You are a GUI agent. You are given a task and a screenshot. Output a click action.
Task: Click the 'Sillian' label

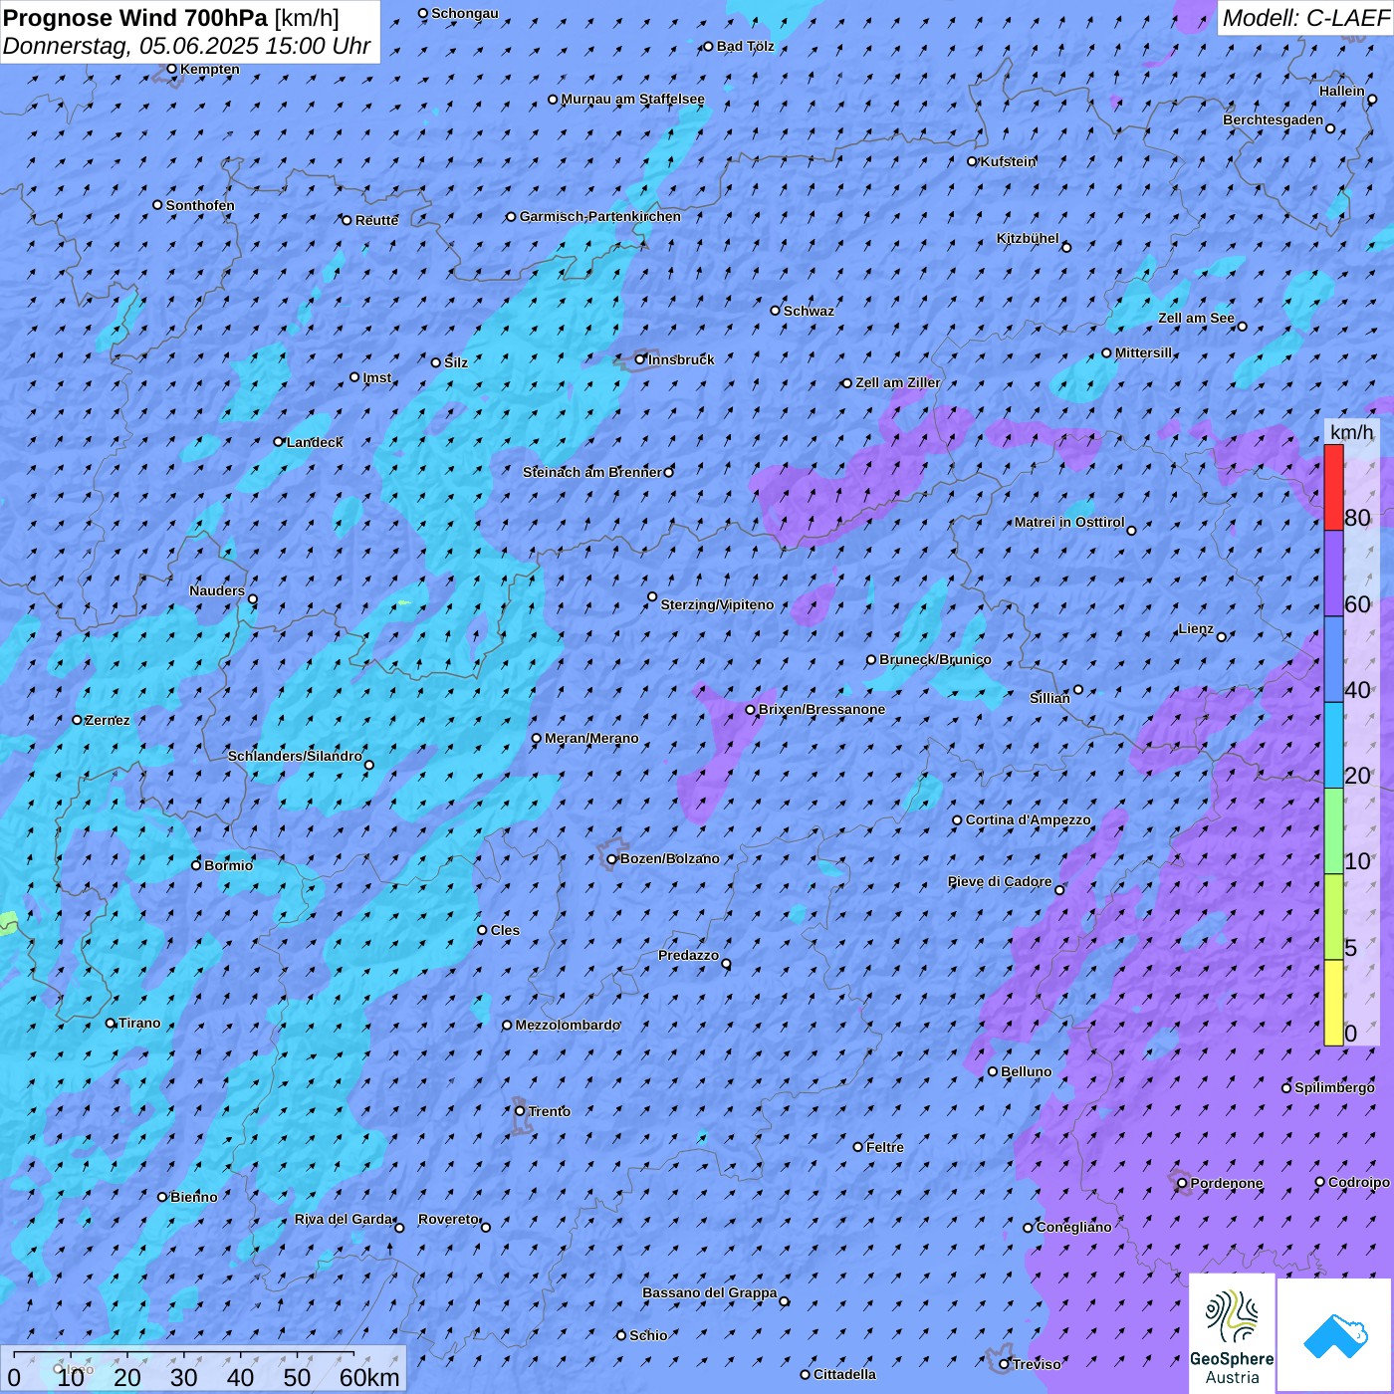coord(1049,698)
